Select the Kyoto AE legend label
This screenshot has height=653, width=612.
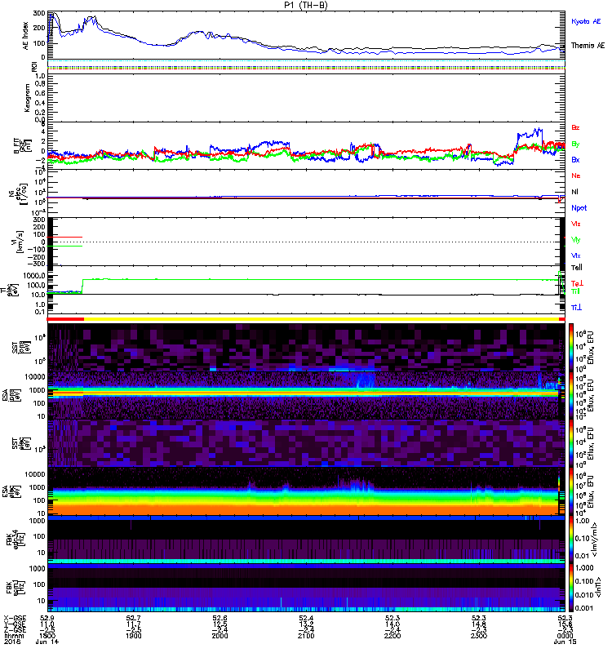tap(586, 21)
